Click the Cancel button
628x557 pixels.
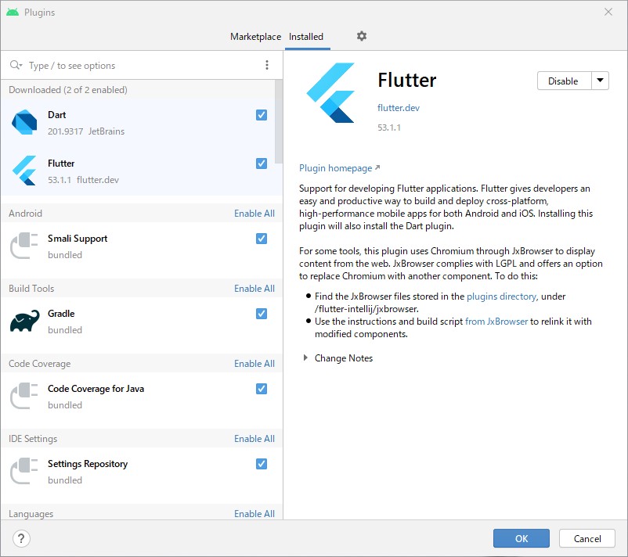pyautogui.click(x=586, y=538)
